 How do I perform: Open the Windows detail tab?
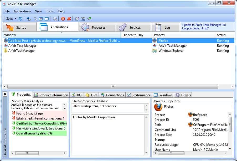[163, 95]
